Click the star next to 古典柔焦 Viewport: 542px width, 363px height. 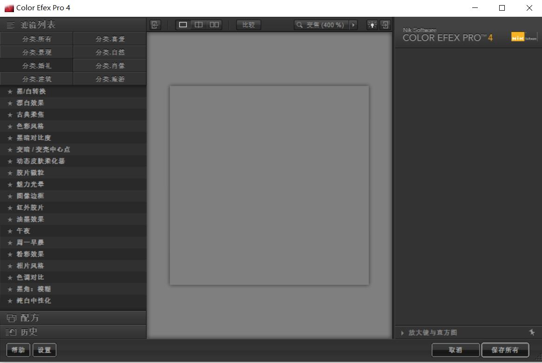point(10,115)
